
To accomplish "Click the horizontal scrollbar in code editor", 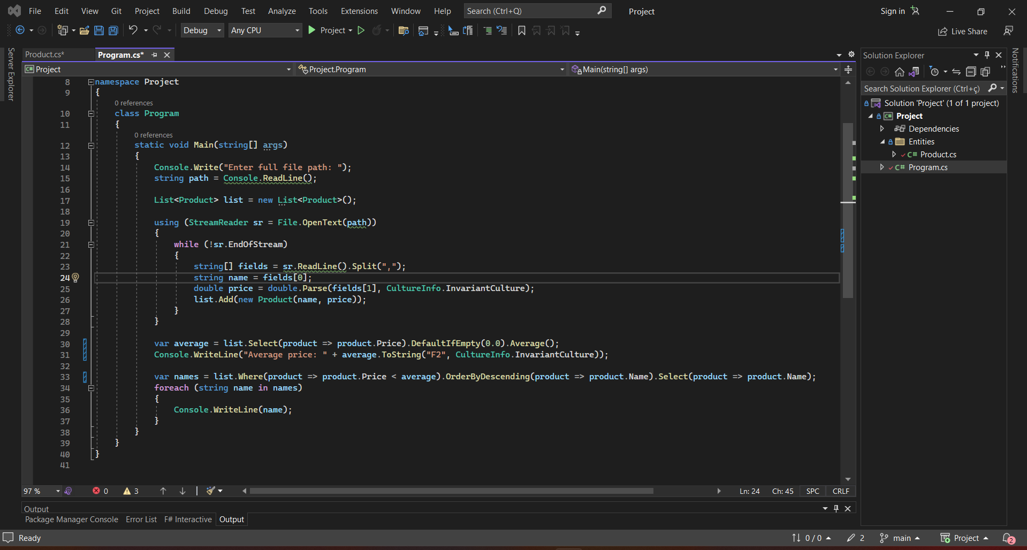I will click(451, 491).
